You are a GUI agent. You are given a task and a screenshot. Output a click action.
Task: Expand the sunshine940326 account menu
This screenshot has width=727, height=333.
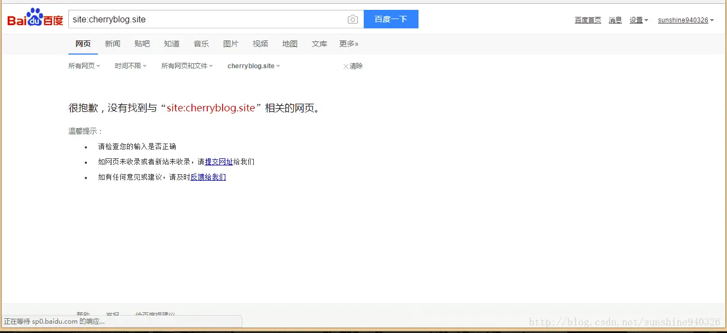[x=686, y=20]
